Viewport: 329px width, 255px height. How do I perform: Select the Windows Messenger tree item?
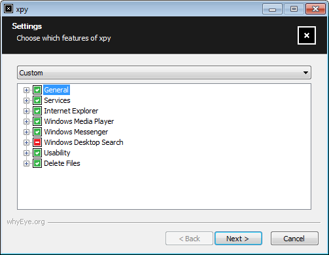coord(76,132)
